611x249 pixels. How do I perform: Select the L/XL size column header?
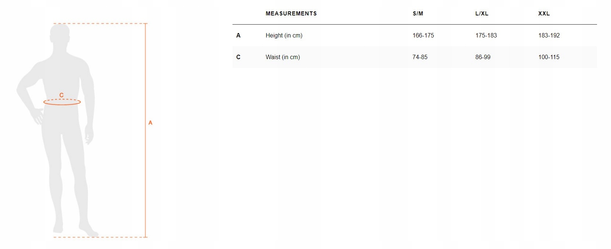[x=482, y=14]
